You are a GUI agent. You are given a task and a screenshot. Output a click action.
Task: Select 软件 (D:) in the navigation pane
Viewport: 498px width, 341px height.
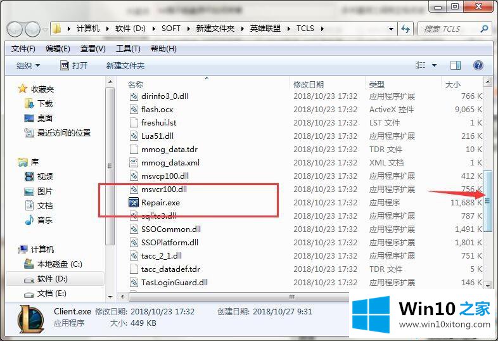(x=52, y=279)
